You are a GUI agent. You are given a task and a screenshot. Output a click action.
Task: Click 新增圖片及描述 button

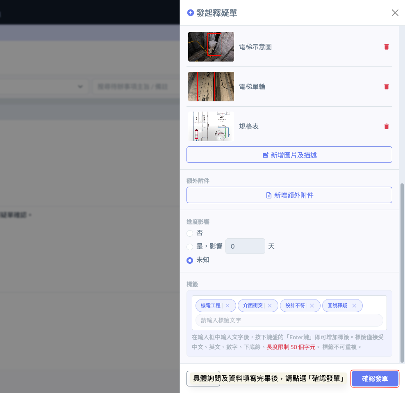point(289,155)
